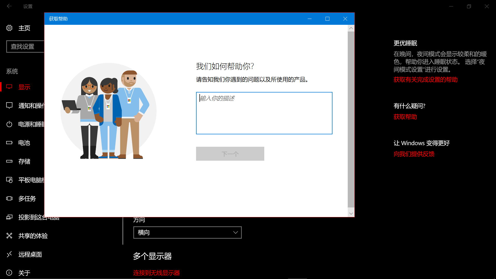Click the 向我们提供反馈 link

pos(414,154)
